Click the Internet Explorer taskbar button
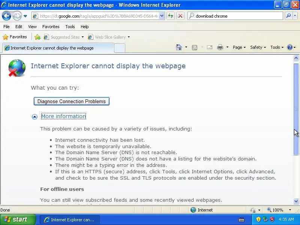 pos(70,220)
